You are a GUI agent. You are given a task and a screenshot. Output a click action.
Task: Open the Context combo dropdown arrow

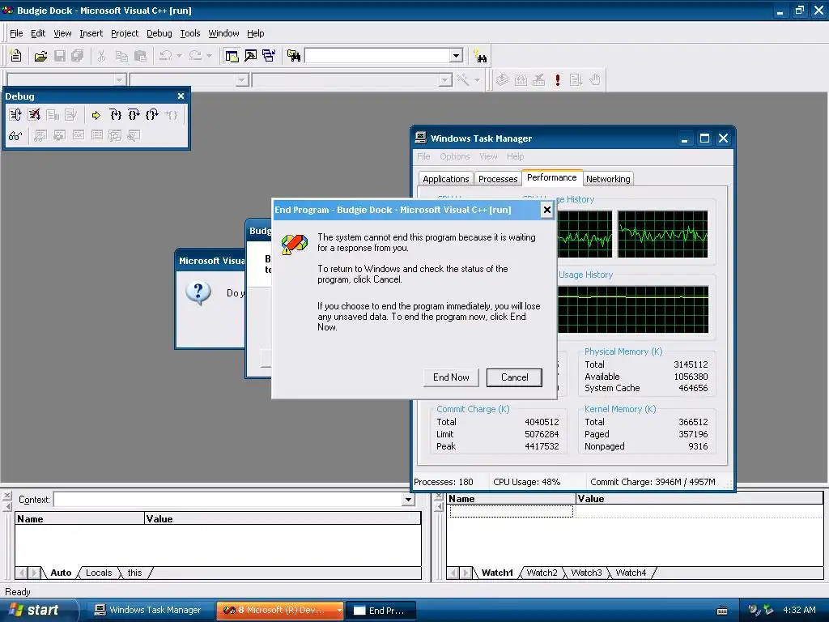[x=408, y=500]
